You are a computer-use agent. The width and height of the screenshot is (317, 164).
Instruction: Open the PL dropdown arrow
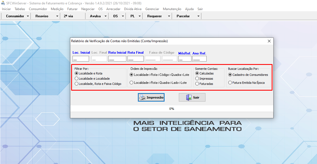click(139, 16)
